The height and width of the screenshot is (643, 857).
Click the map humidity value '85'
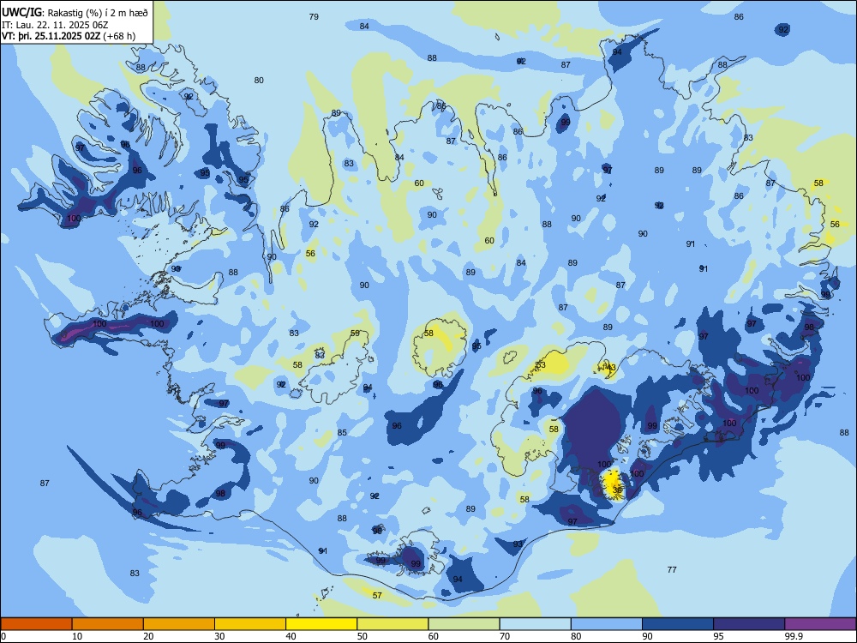(x=342, y=432)
